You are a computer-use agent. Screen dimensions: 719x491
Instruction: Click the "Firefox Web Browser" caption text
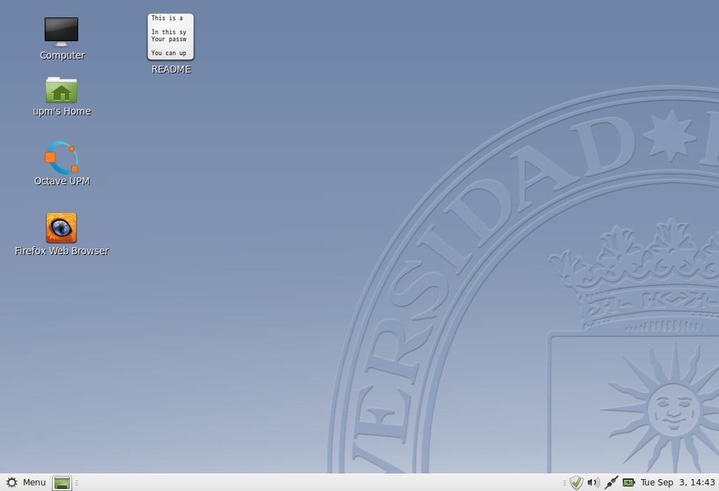(x=61, y=251)
